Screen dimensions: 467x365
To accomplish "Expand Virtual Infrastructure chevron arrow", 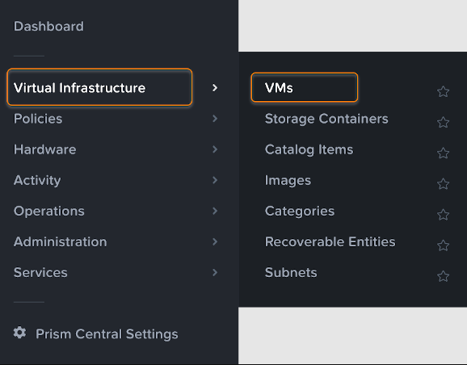I will click(x=215, y=87).
